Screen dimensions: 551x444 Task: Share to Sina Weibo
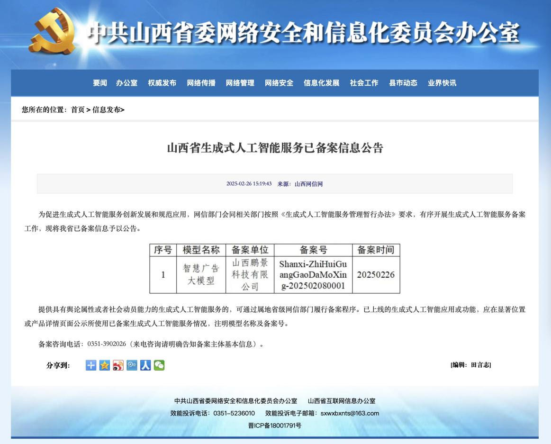[x=117, y=365]
